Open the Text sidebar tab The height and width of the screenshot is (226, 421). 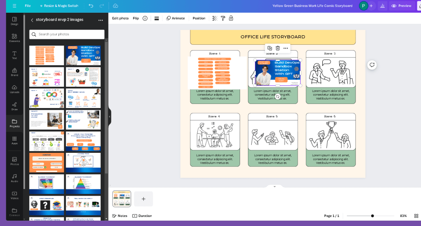pos(14,55)
